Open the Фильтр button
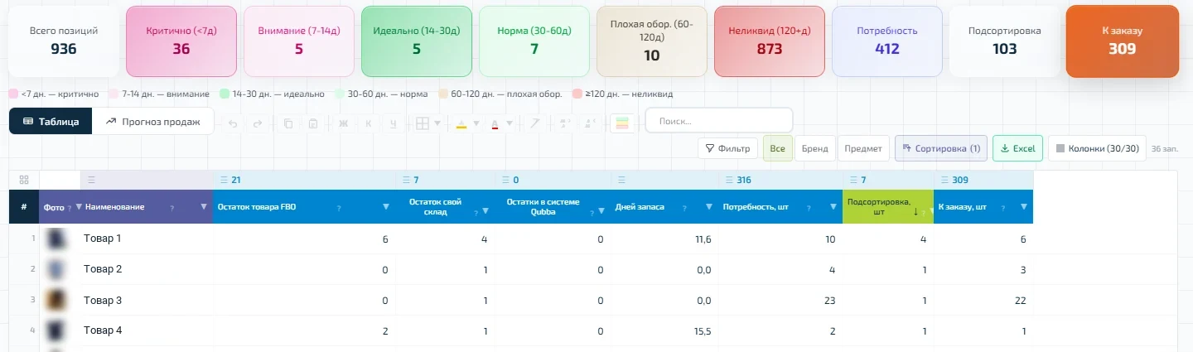1193x352 pixels. [x=727, y=148]
